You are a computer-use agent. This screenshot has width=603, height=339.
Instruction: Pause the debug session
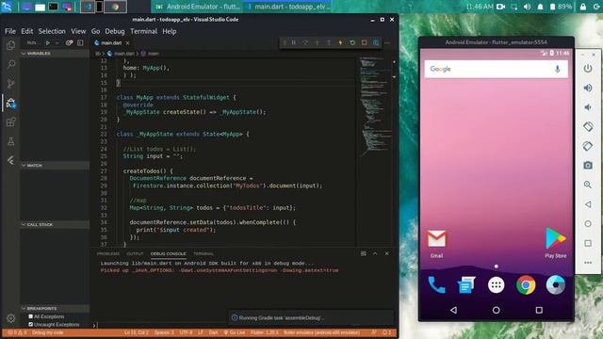point(294,42)
